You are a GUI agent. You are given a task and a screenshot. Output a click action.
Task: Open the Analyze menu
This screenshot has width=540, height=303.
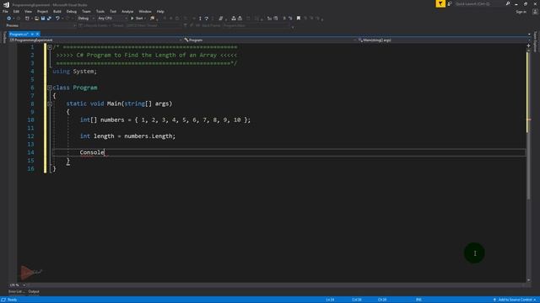127,11
